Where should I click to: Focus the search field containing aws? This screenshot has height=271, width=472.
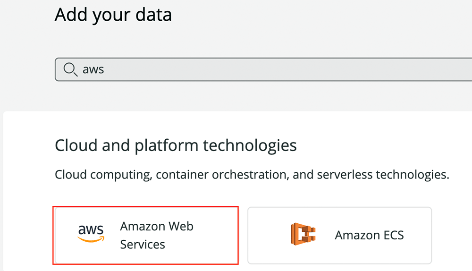tap(263, 69)
